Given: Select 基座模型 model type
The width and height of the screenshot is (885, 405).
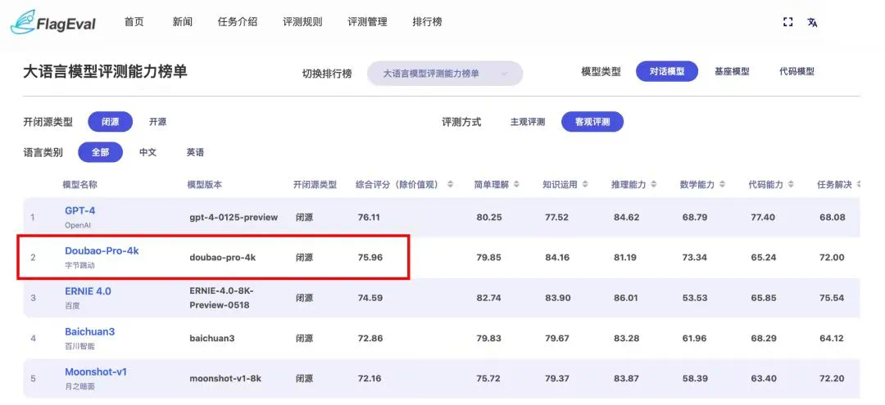Looking at the screenshot, I should 731,72.
